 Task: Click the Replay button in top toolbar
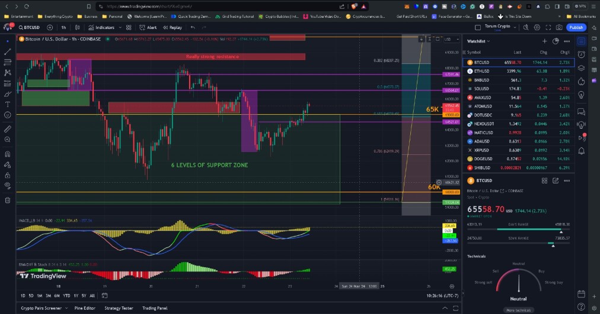pos(172,27)
